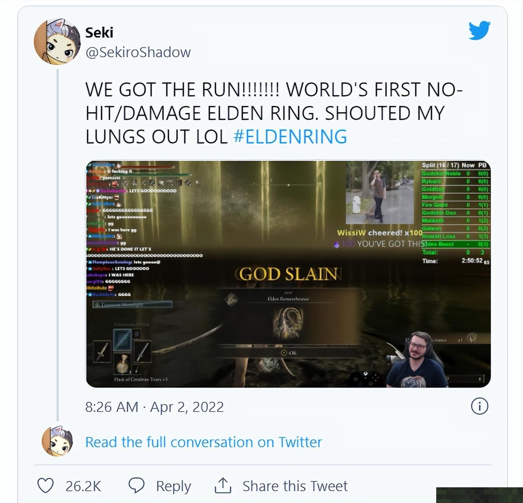Click the Reply speech bubble icon
Image resolution: width=523 pixels, height=503 pixels.
[x=137, y=486]
